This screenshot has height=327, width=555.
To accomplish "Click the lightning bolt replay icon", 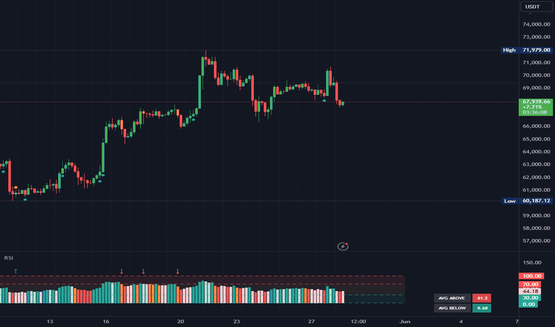I will (x=342, y=246).
